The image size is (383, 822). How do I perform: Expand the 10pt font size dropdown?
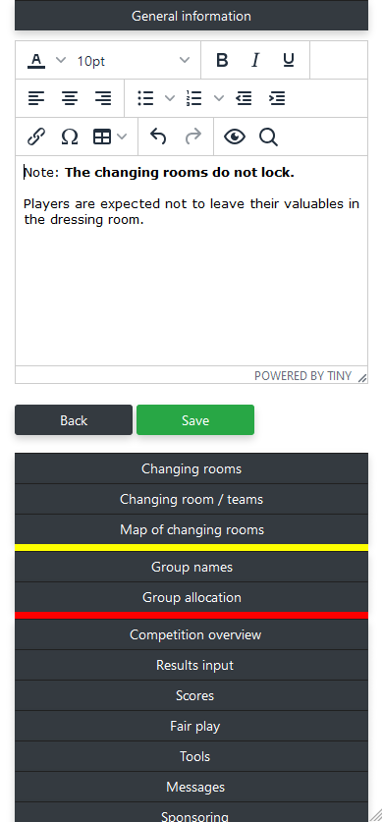[x=134, y=60]
